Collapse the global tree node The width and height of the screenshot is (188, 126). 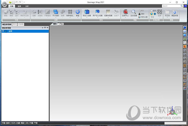pyautogui.click(x=3, y=31)
